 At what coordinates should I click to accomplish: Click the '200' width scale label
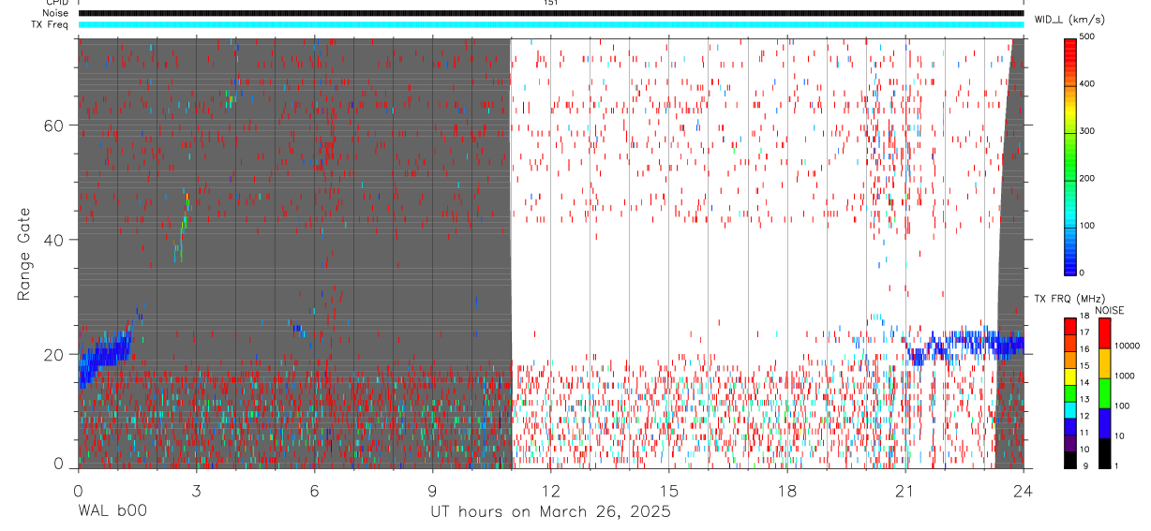pos(1087,179)
